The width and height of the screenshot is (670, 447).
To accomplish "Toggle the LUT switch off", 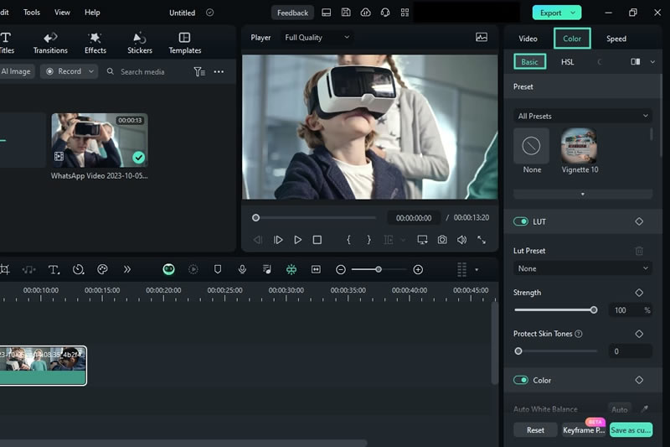I will [521, 221].
